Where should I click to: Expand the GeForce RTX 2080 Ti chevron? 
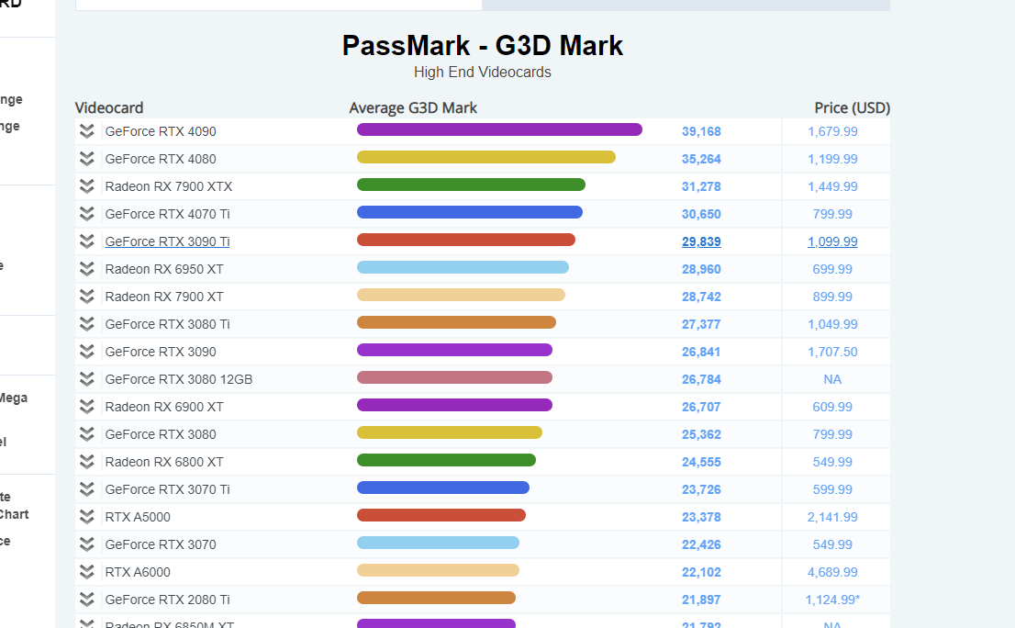[87, 600]
